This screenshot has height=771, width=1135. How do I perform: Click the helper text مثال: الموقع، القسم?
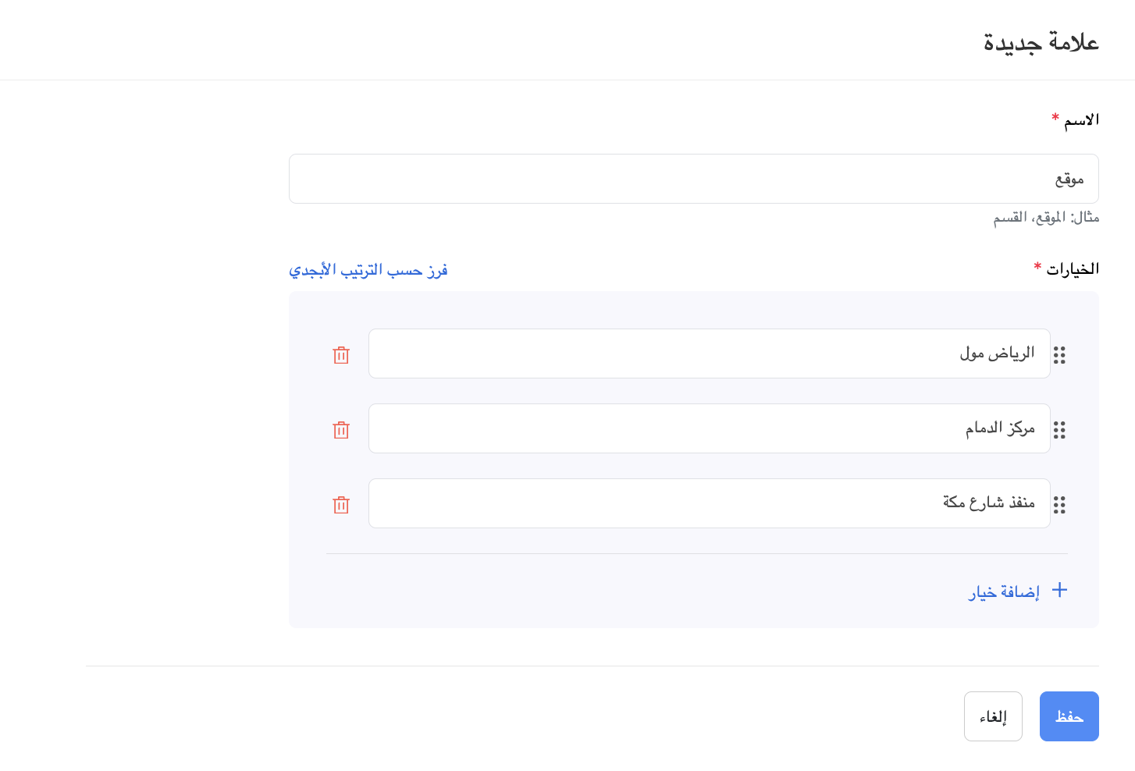(1046, 218)
